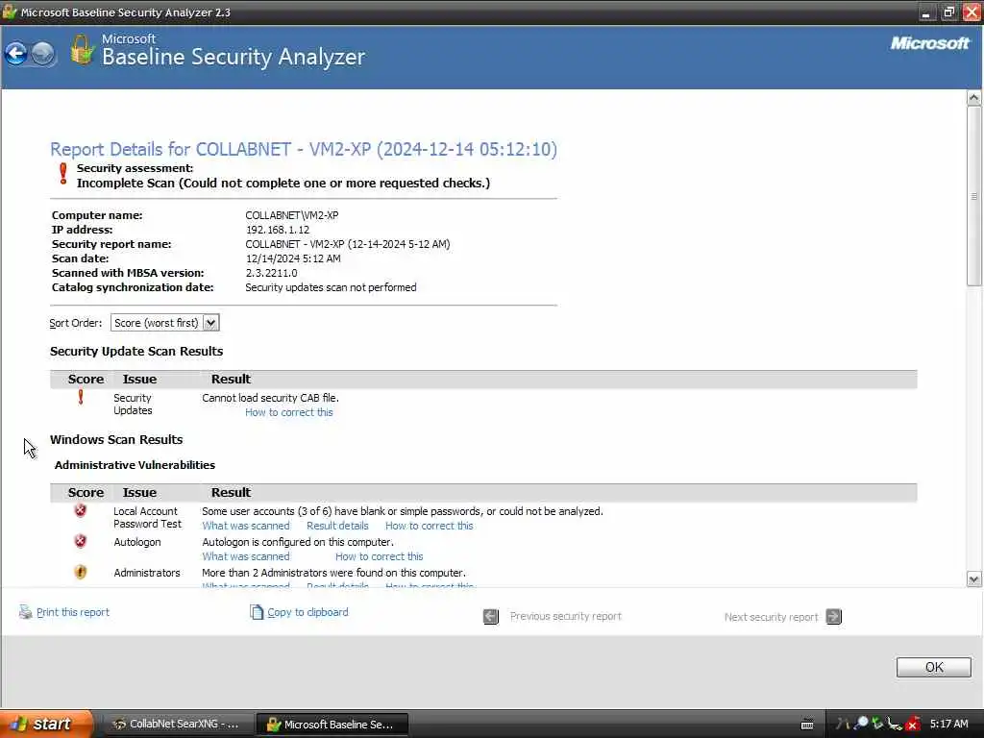Click the Score column header under Administrative Vulnerabilities
The image size is (984, 738).
click(86, 493)
